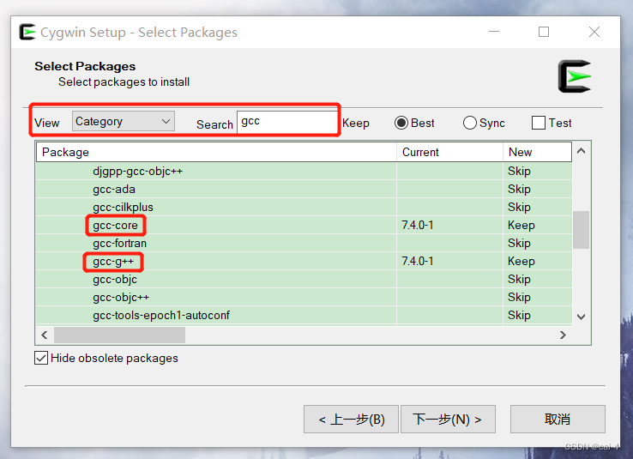Image resolution: width=633 pixels, height=459 pixels.
Task: Maximize the Cygwin Setup window
Action: pos(544,32)
